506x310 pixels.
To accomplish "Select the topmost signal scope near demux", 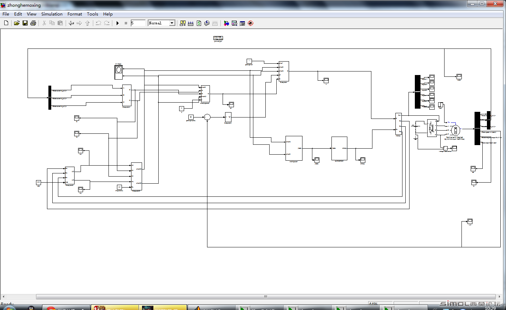I will click(432, 77).
